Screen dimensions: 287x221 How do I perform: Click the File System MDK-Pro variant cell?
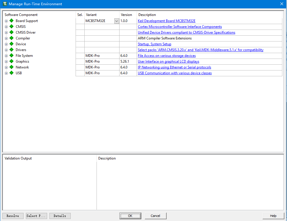tap(102, 56)
